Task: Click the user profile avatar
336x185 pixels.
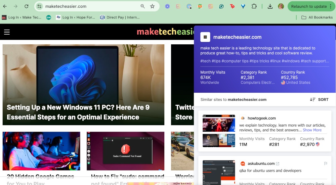Action: (281, 6)
